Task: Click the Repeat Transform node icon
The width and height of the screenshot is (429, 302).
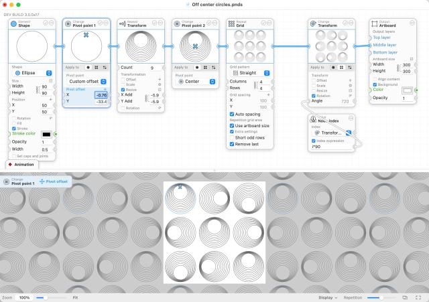Action: (122, 24)
